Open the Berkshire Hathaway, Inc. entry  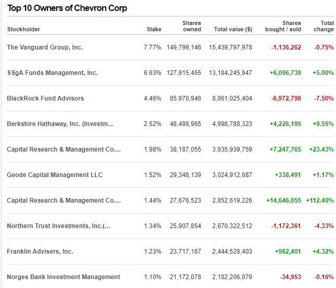coord(59,124)
